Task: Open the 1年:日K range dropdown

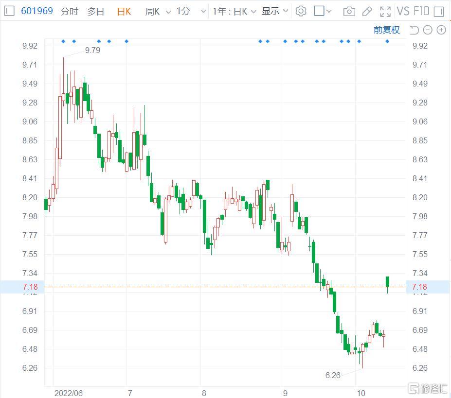Action: point(234,11)
